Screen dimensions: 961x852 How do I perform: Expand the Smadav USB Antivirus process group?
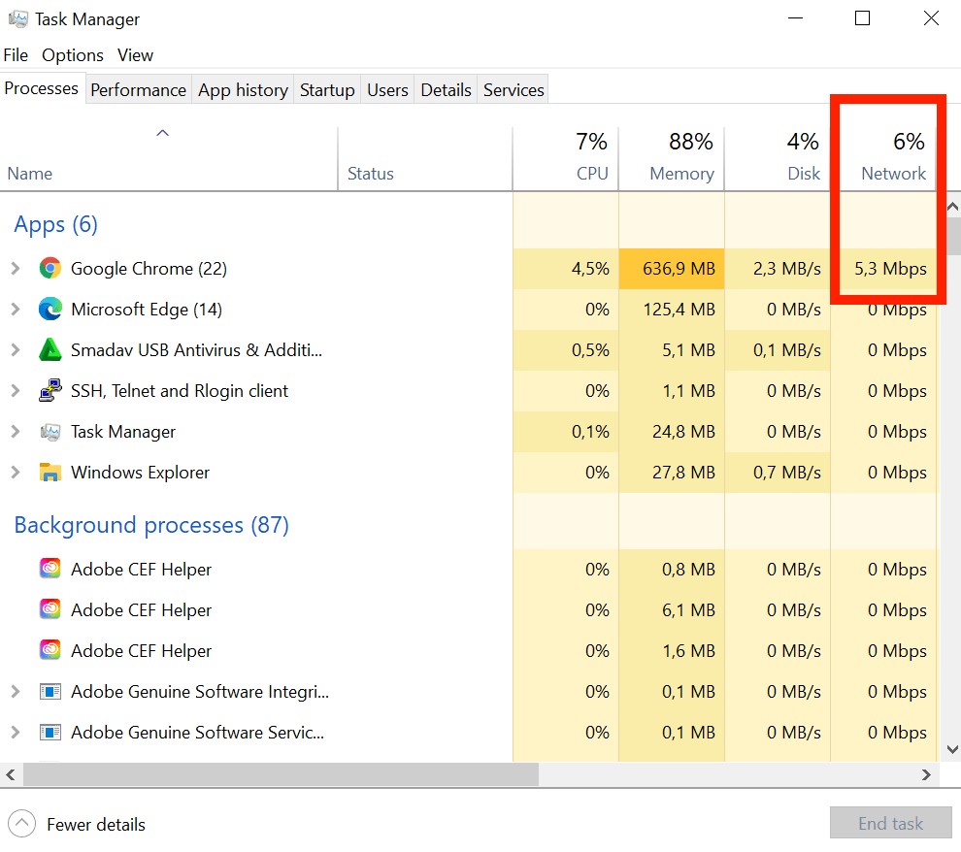point(16,349)
